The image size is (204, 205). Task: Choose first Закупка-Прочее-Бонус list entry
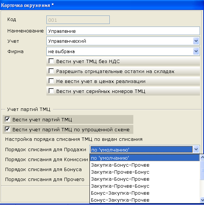(145, 172)
